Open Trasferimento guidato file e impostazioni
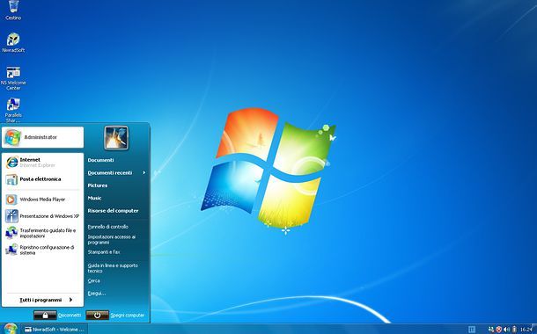 tap(42, 233)
